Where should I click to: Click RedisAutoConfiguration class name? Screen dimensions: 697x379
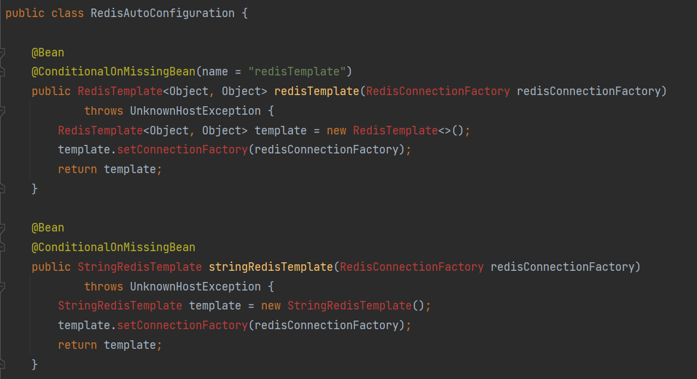click(162, 13)
